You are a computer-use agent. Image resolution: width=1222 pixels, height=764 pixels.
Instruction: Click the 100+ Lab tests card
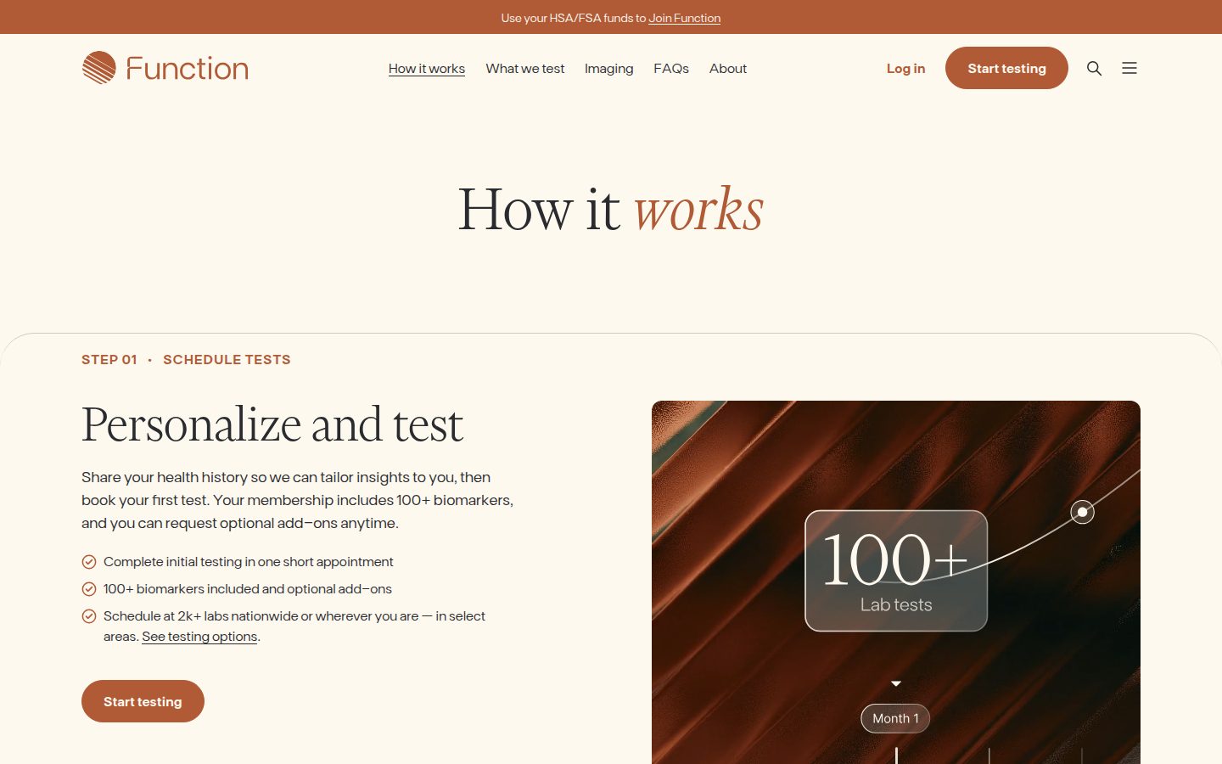point(896,570)
